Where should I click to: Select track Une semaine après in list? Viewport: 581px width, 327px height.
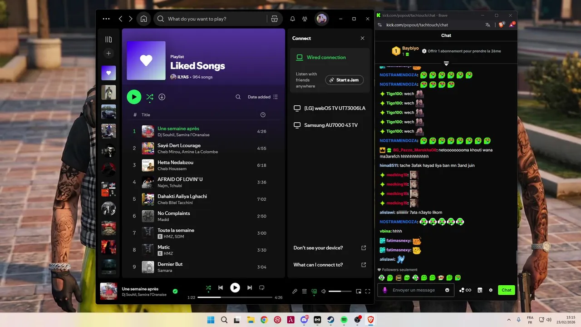(203, 131)
